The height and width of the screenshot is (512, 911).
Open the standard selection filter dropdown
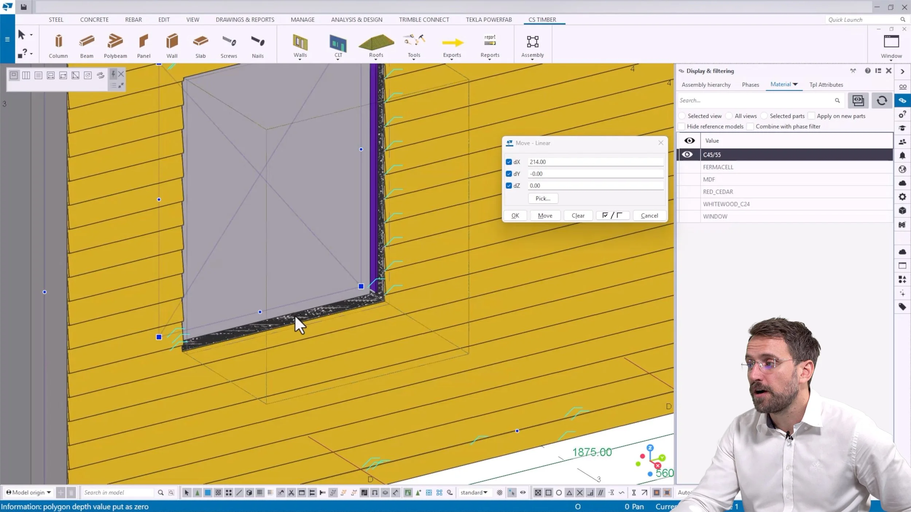tap(474, 492)
